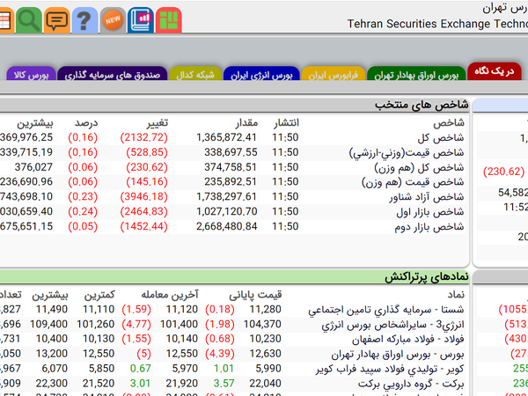528x396 pixels.
Task: Click index value 1,365,872.41
Action: pos(226,137)
